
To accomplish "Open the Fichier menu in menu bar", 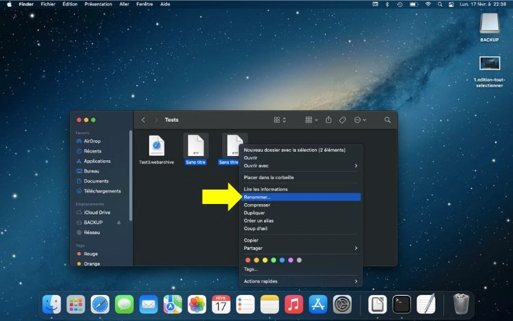I will [48, 4].
